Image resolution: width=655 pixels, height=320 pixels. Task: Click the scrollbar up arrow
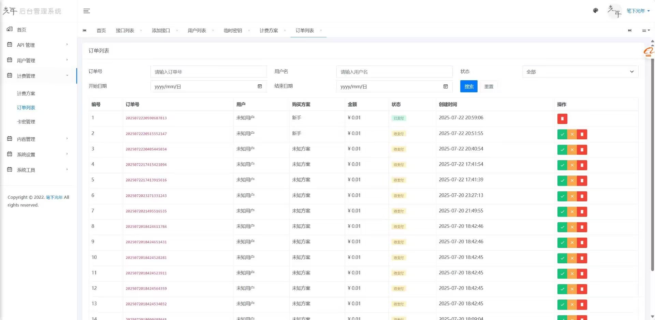(653, 41)
